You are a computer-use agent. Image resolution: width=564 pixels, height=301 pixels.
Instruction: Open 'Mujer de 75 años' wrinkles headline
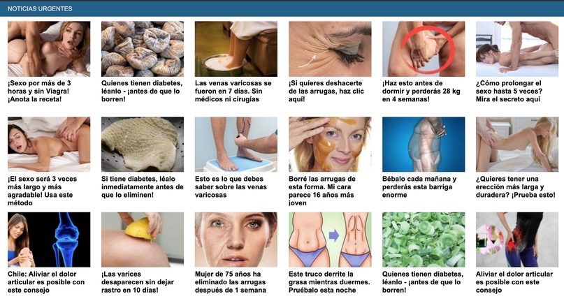pos(231,282)
